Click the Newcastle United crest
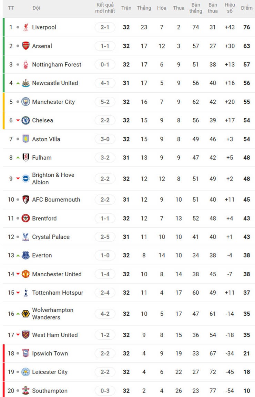Image resolution: width=255 pixels, height=397 pixels. pyautogui.click(x=26, y=83)
